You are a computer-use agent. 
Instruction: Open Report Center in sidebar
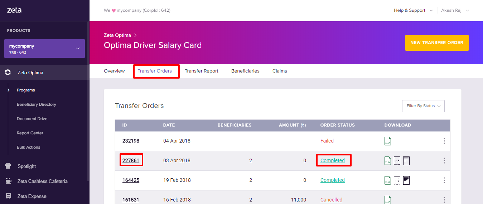[30, 133]
